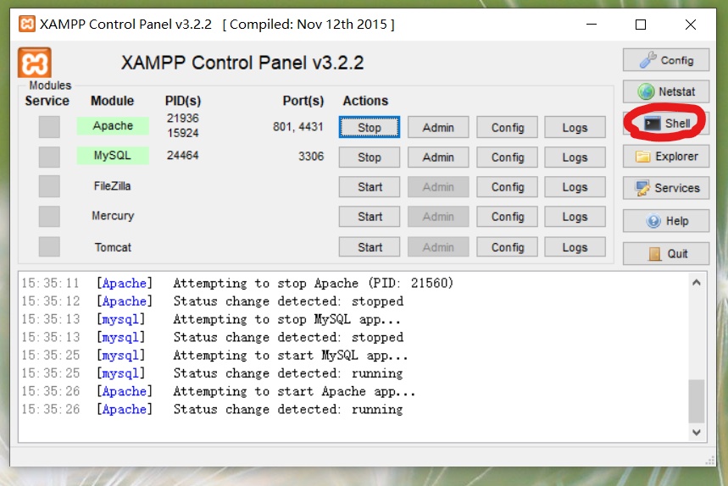Image resolution: width=728 pixels, height=486 pixels.
Task: Click the XAMPP title bar icon
Action: (27, 24)
